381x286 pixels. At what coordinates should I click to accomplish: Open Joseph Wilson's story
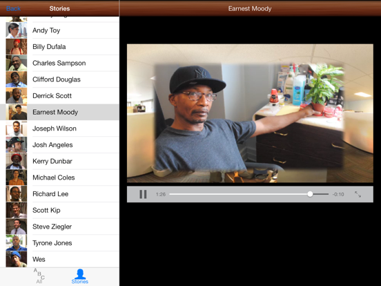[x=59, y=128]
